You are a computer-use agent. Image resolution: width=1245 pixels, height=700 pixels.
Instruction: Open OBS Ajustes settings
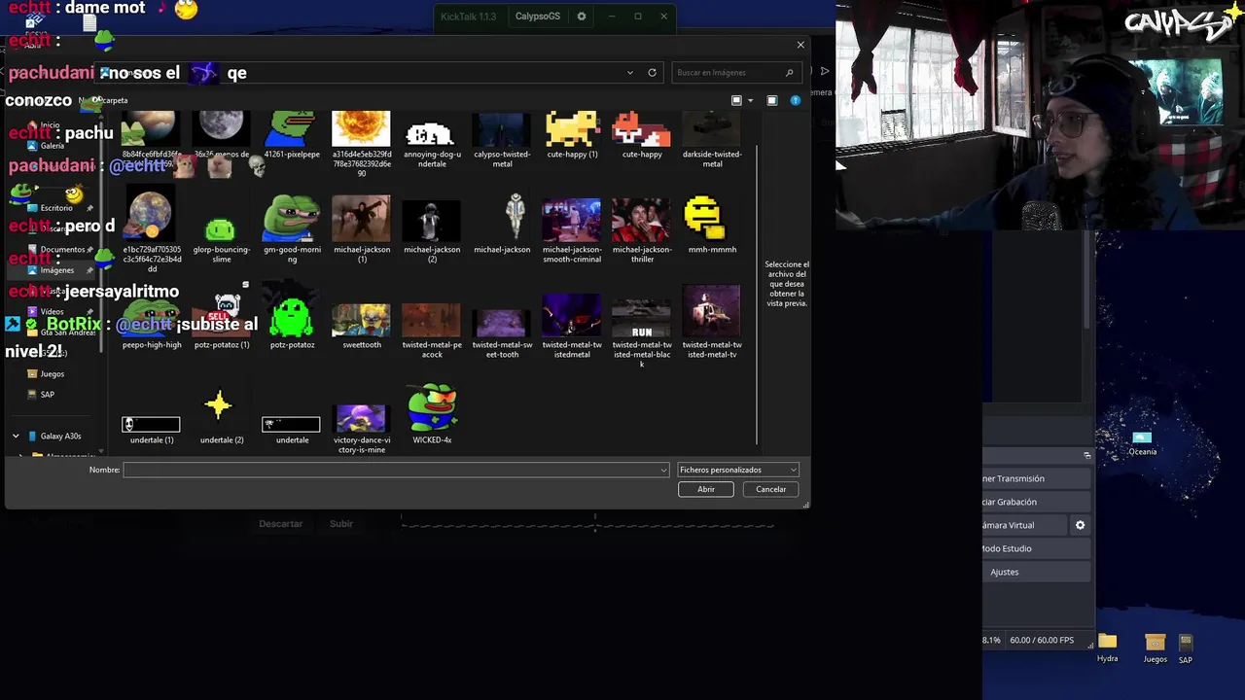click(x=1035, y=572)
